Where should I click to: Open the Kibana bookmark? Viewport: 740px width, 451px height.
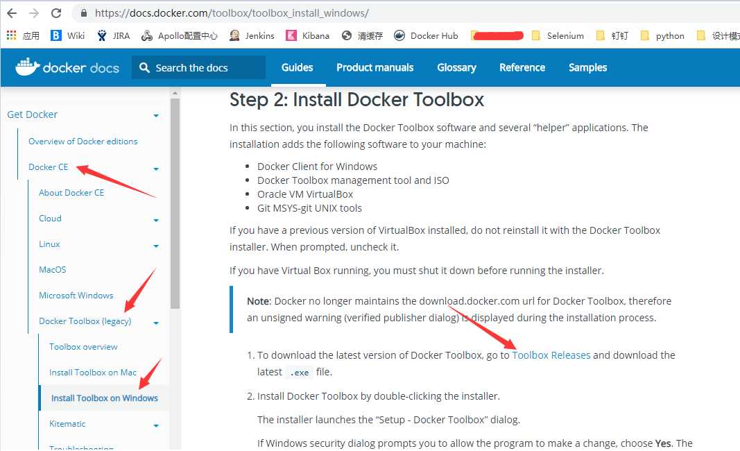click(x=308, y=35)
